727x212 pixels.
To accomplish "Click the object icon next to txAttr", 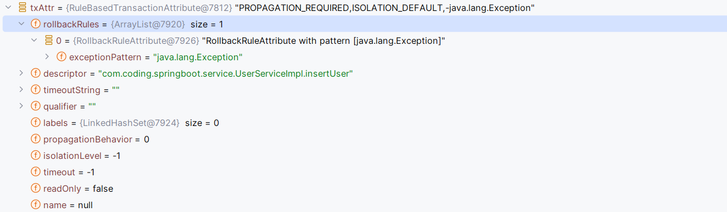I will [x=23, y=8].
